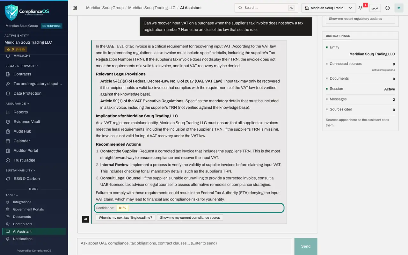This screenshot has width=408, height=255.
Task: Click the Calendar icon in sidebar
Action: tap(8, 141)
